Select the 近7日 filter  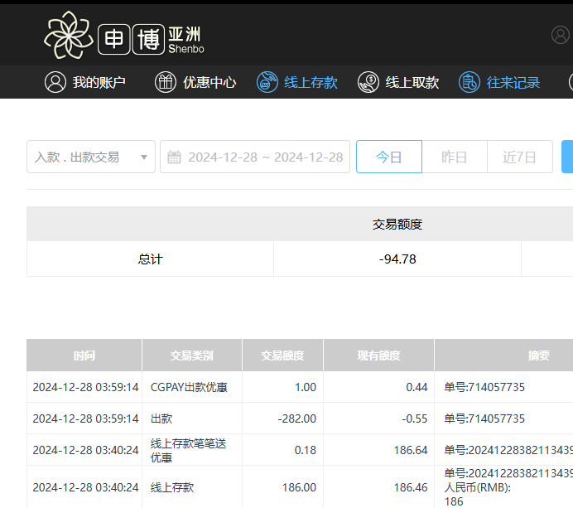[519, 157]
